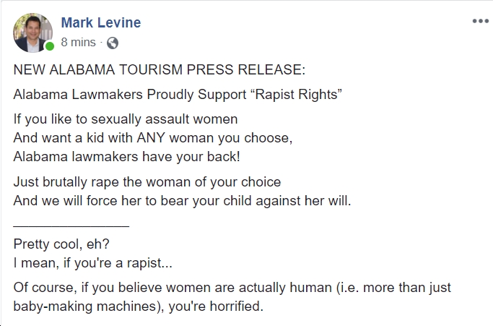Click the final word "horrified."
The height and width of the screenshot is (326, 493).
coord(236,306)
